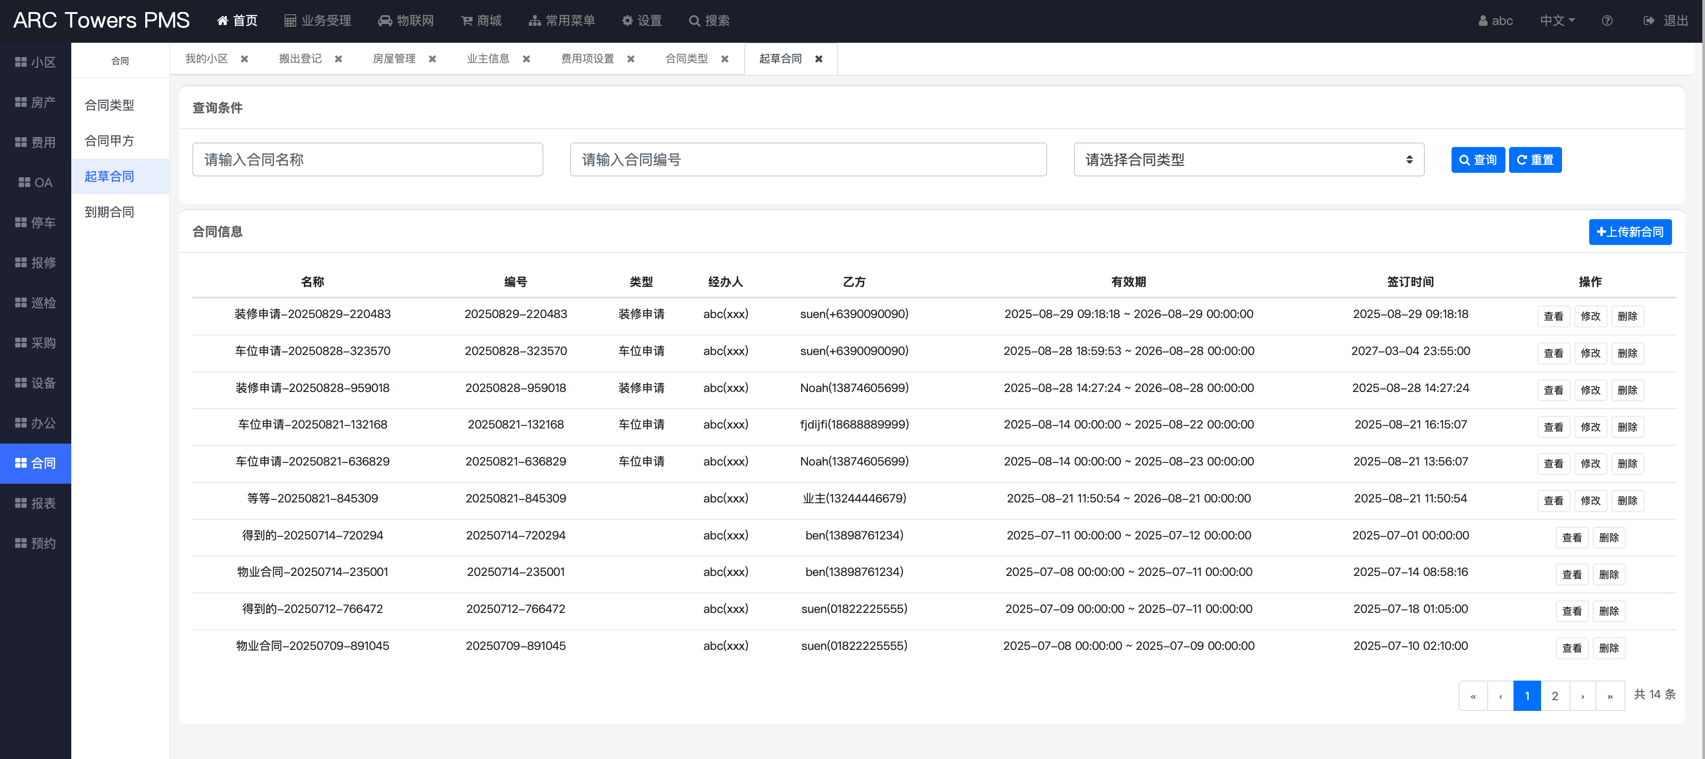Viewport: 1705px width, 759px height.
Task: Close the 合同类型 tab with its x icon
Action: pyautogui.click(x=725, y=59)
